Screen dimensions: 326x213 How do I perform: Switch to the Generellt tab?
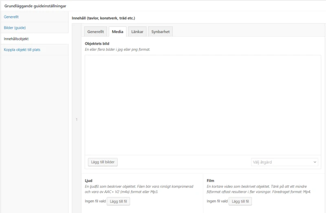(95, 32)
